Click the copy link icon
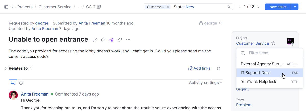The image size is (306, 111). tap(120, 40)
